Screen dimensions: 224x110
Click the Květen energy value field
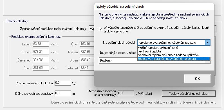tap(87, 52)
